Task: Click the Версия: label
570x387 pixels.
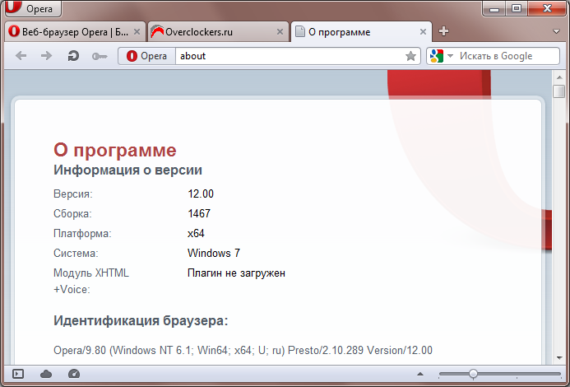Action: click(x=73, y=193)
